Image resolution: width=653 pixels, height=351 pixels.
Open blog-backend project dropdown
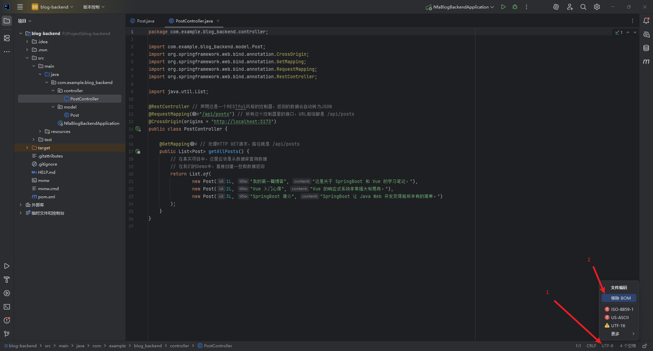coord(52,7)
